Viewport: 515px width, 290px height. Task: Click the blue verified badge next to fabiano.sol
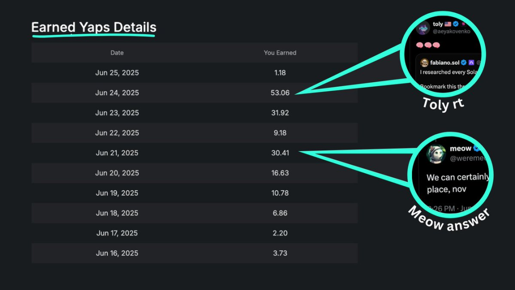coord(463,62)
